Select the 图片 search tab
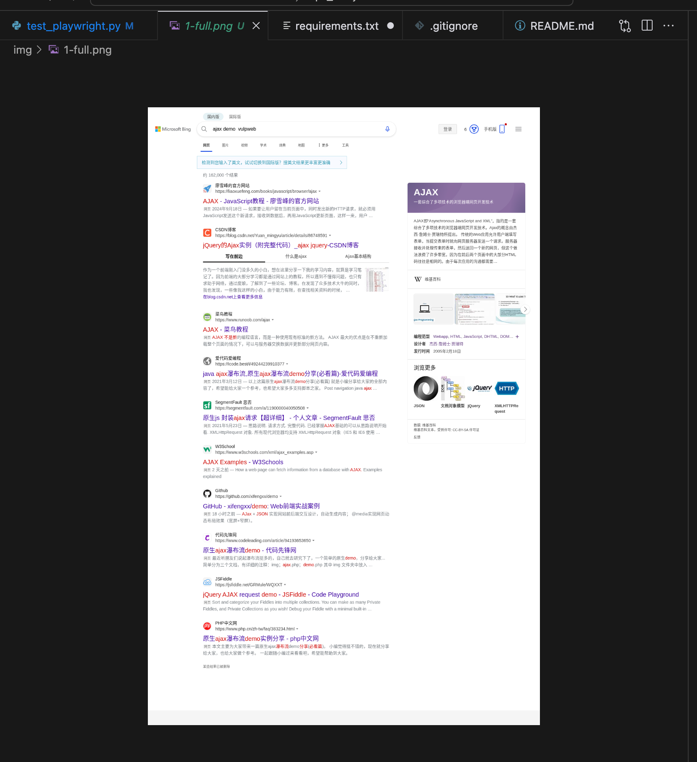 click(x=225, y=145)
